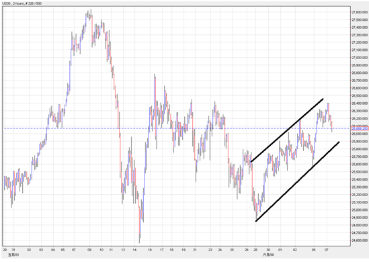The image size is (369, 262).
Task: Select date tick 28 on the time axis
Action: click(255, 250)
